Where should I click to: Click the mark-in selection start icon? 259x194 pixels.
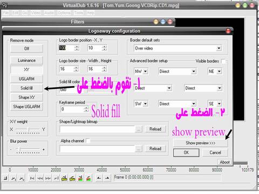tap(99, 178)
